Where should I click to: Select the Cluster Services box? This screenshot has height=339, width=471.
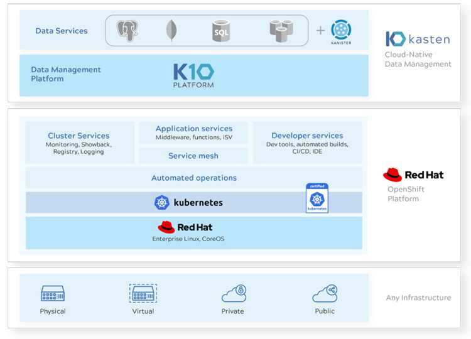coord(79,143)
